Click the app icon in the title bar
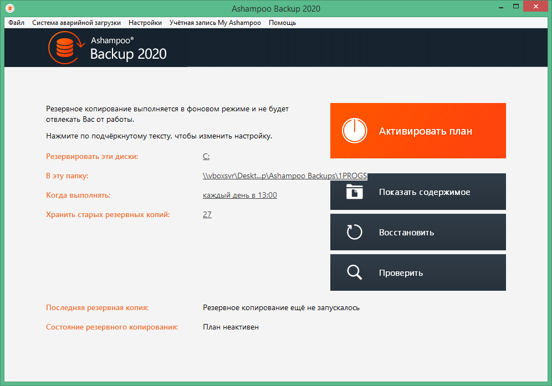The image size is (552, 386). 9,8
